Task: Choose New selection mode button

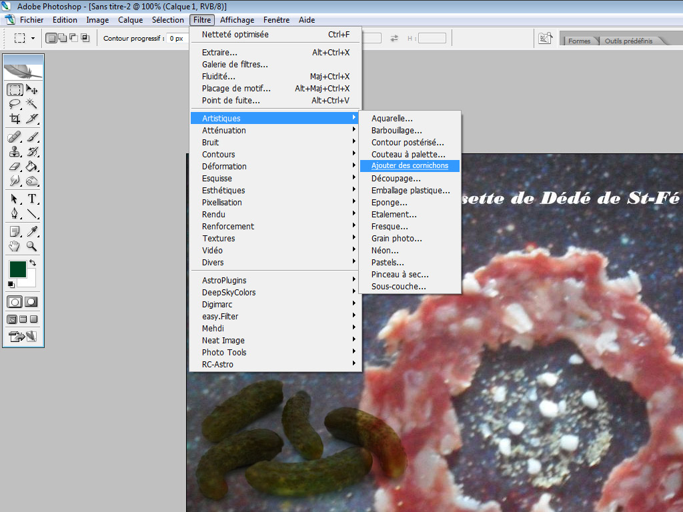Action: tap(51, 38)
